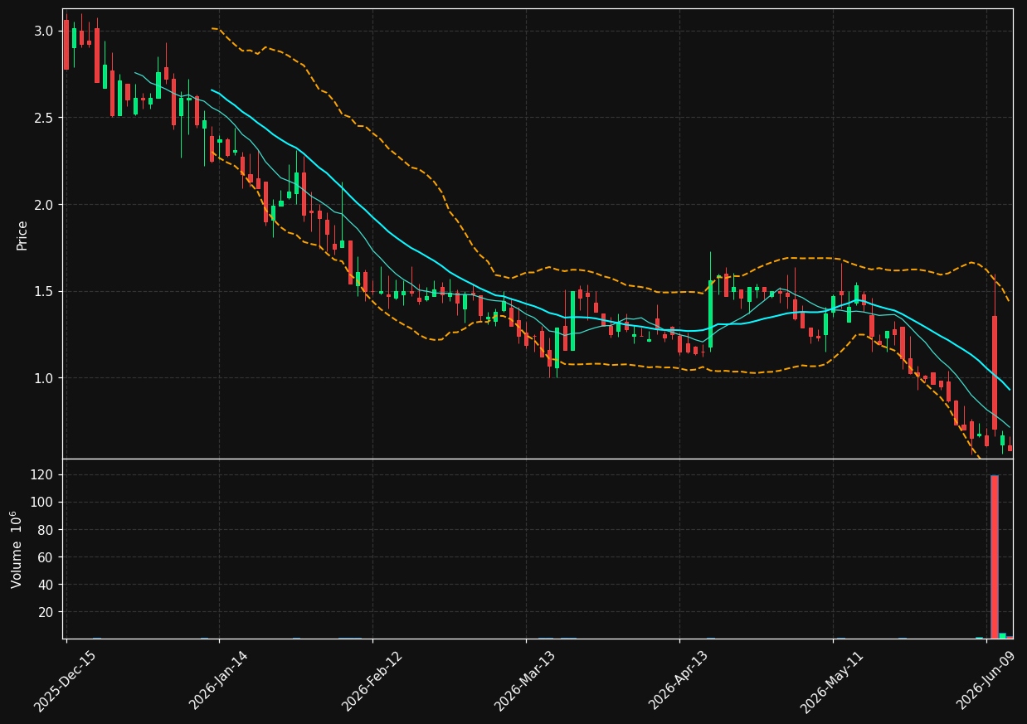Click the 1.5 price axis tick
Image resolution: width=1027 pixels, height=724 pixels.
45,291
